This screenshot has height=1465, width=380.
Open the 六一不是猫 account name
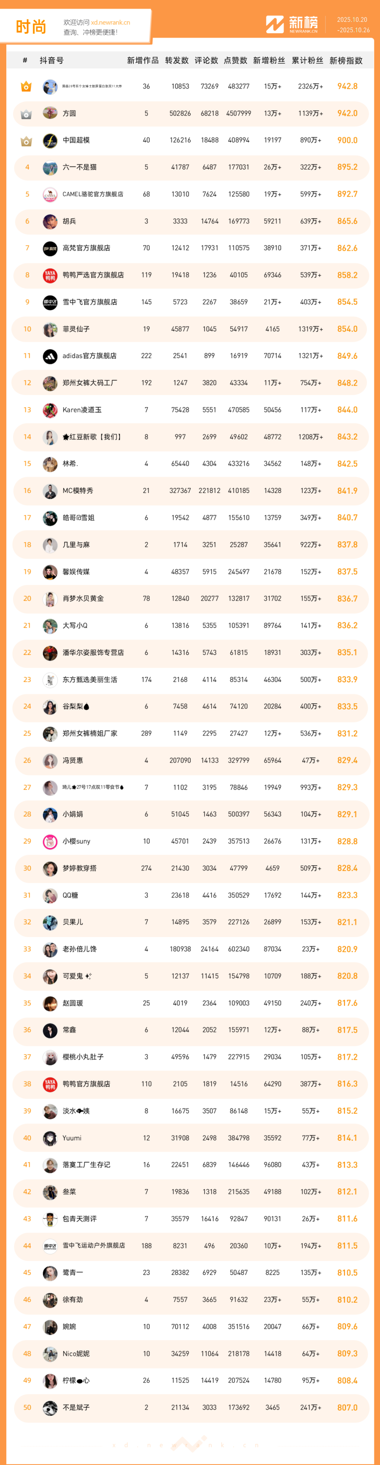pos(80,167)
